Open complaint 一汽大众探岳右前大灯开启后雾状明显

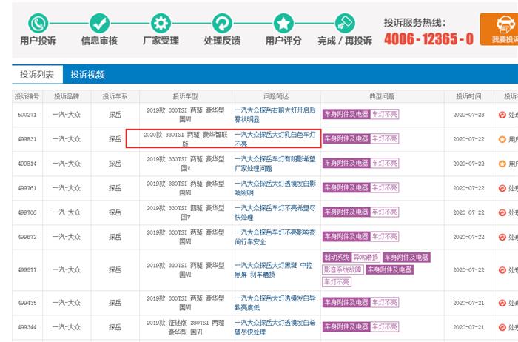click(x=275, y=115)
